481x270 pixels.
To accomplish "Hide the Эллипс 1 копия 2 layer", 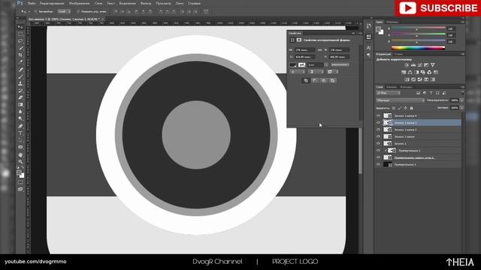I will point(378,130).
